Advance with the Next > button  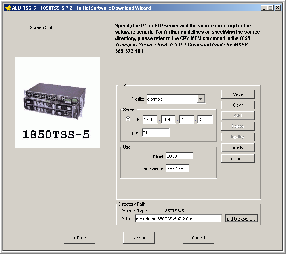pyautogui.click(x=139, y=238)
